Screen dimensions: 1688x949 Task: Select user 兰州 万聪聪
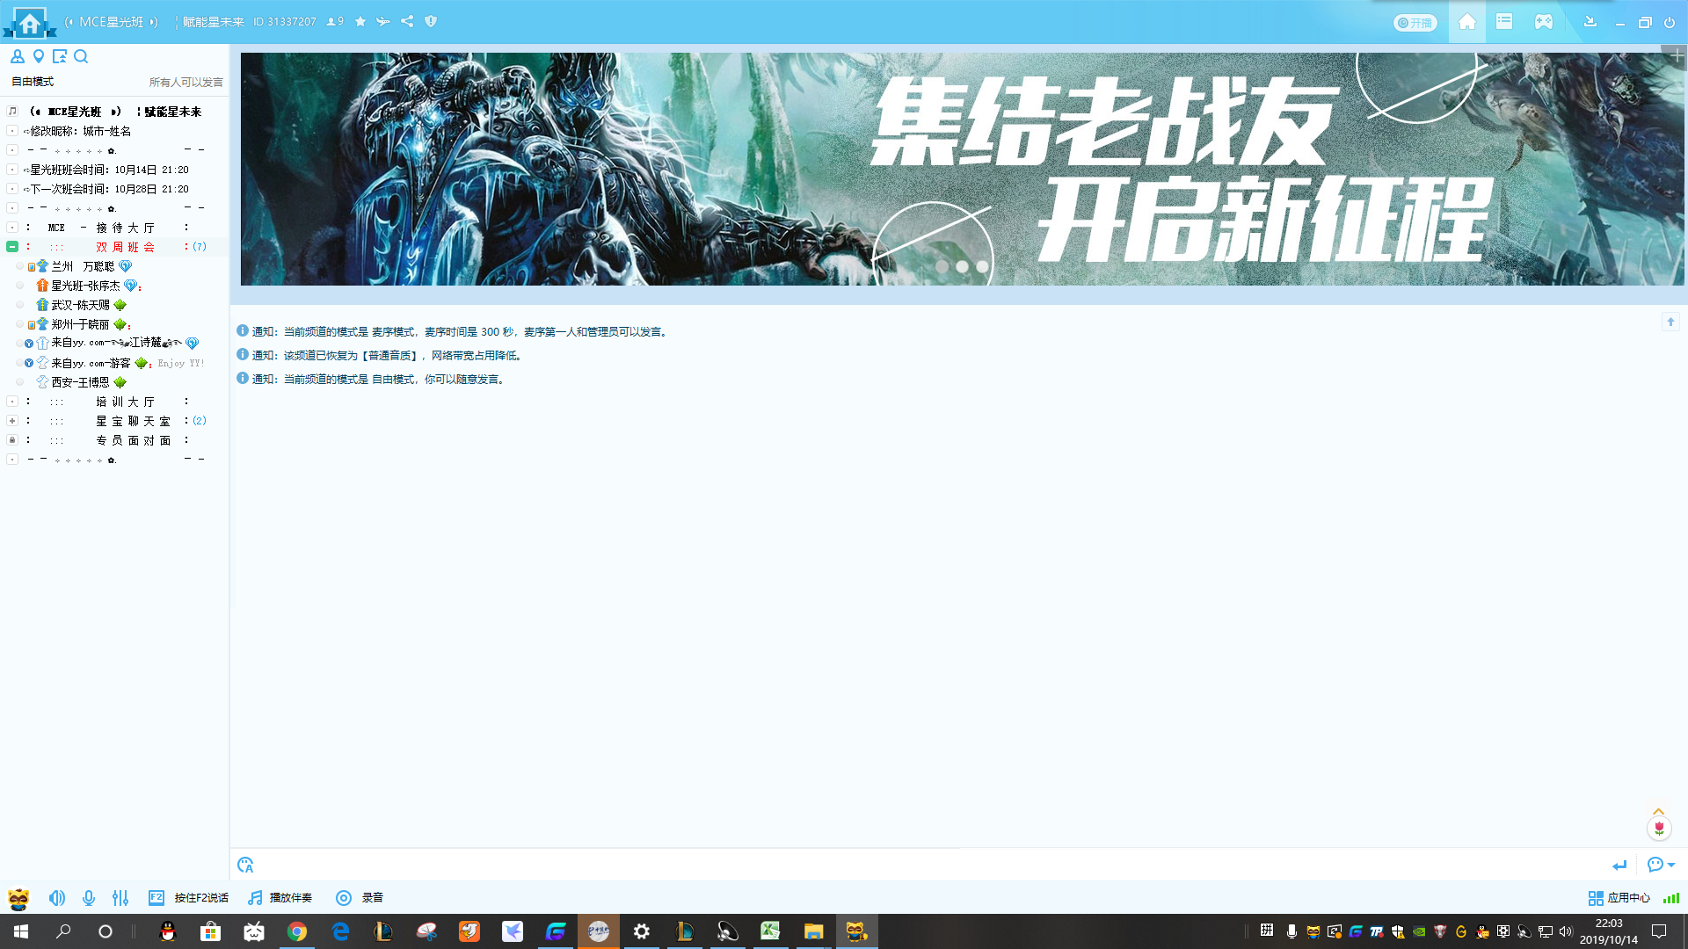114,266
